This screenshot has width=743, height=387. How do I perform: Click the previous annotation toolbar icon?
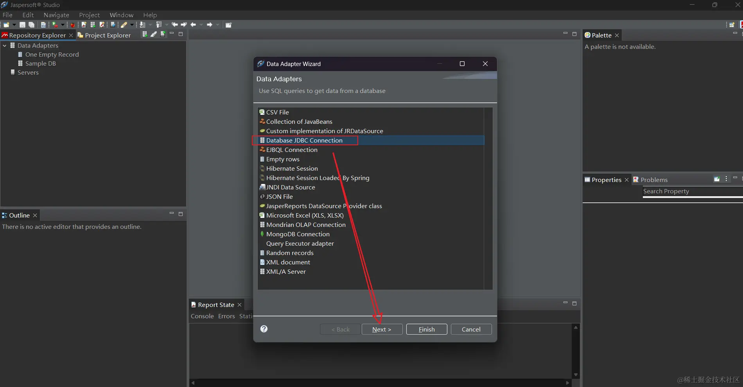click(x=158, y=25)
